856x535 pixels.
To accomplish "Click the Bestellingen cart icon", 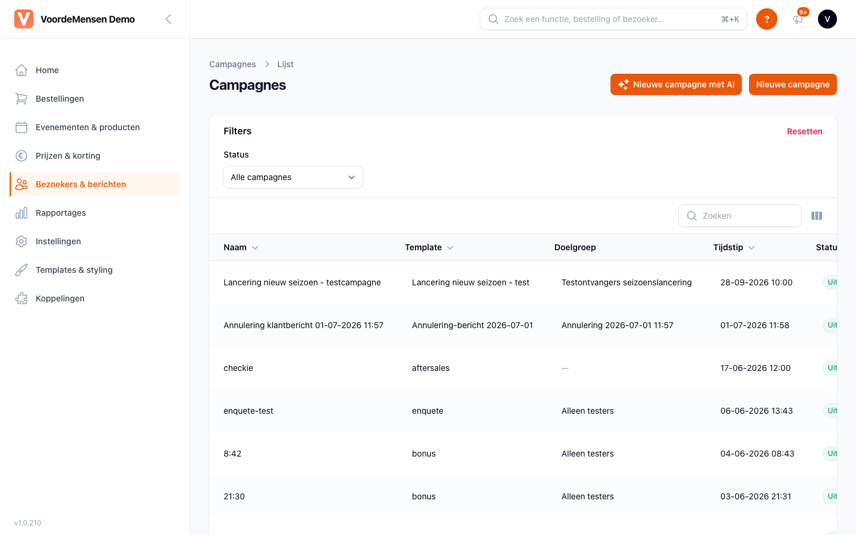I will pos(21,99).
